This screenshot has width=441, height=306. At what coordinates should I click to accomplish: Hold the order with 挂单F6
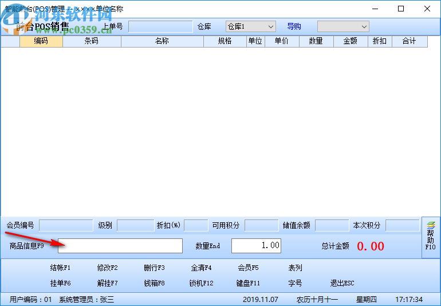60,283
